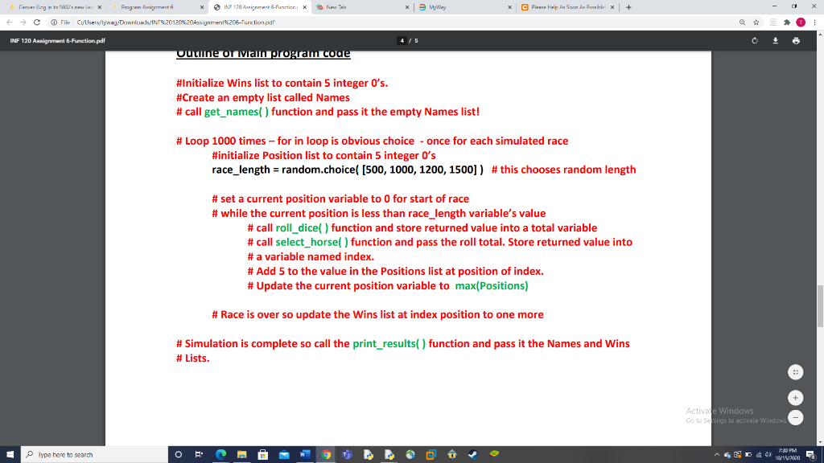The image size is (824, 463).
Task: Click the '# Loop 1000 times' comment line
Action: (372, 141)
